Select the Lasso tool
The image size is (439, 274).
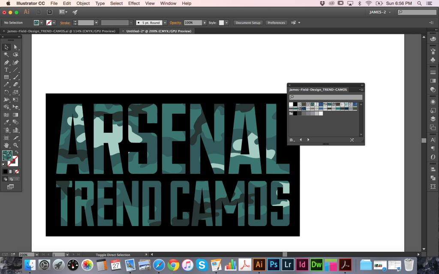click(16, 54)
